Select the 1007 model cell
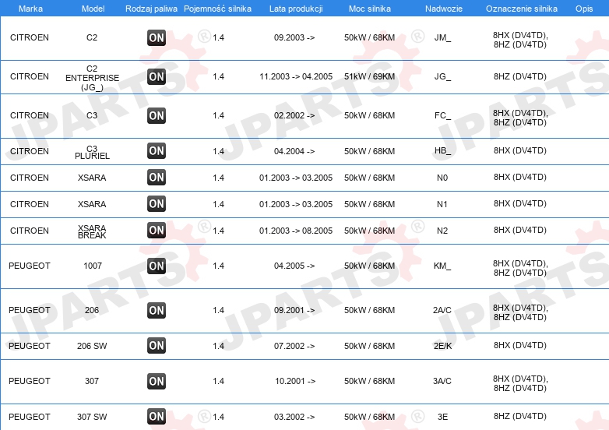Screen dimensions: 609x430 coord(93,266)
